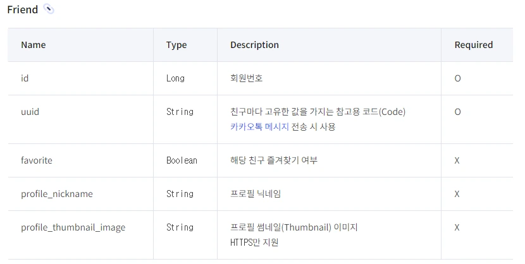Click the String type in uuid row
The width and height of the screenshot is (525, 264).
click(180, 112)
